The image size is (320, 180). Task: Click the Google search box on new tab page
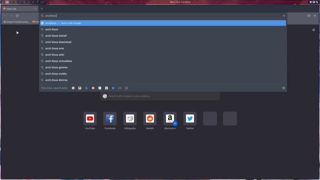pos(160,96)
